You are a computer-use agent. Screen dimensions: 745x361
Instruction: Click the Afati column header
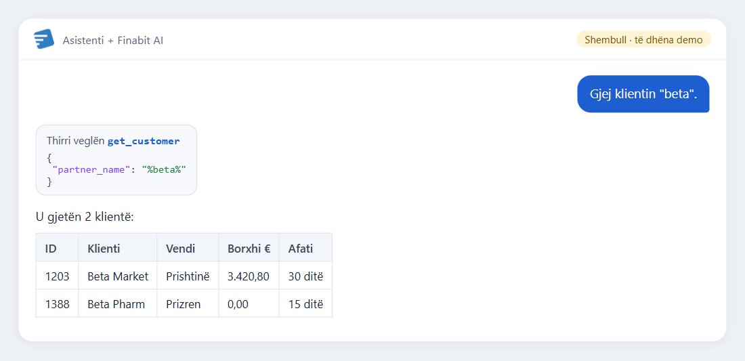point(305,247)
